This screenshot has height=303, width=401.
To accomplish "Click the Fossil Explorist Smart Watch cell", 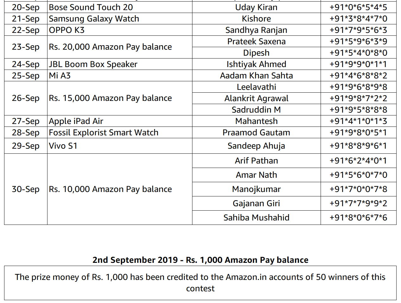I will [x=103, y=133].
